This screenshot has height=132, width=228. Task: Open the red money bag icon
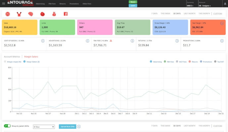click(54, 14)
